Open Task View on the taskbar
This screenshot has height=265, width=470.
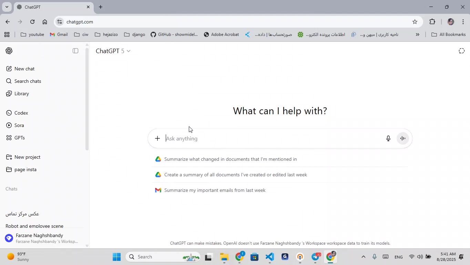click(208, 257)
